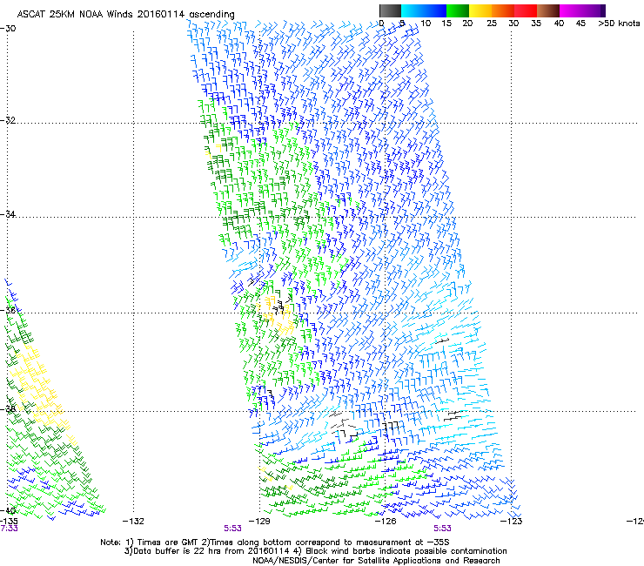Click the '>50 knots' legend label

click(619, 24)
